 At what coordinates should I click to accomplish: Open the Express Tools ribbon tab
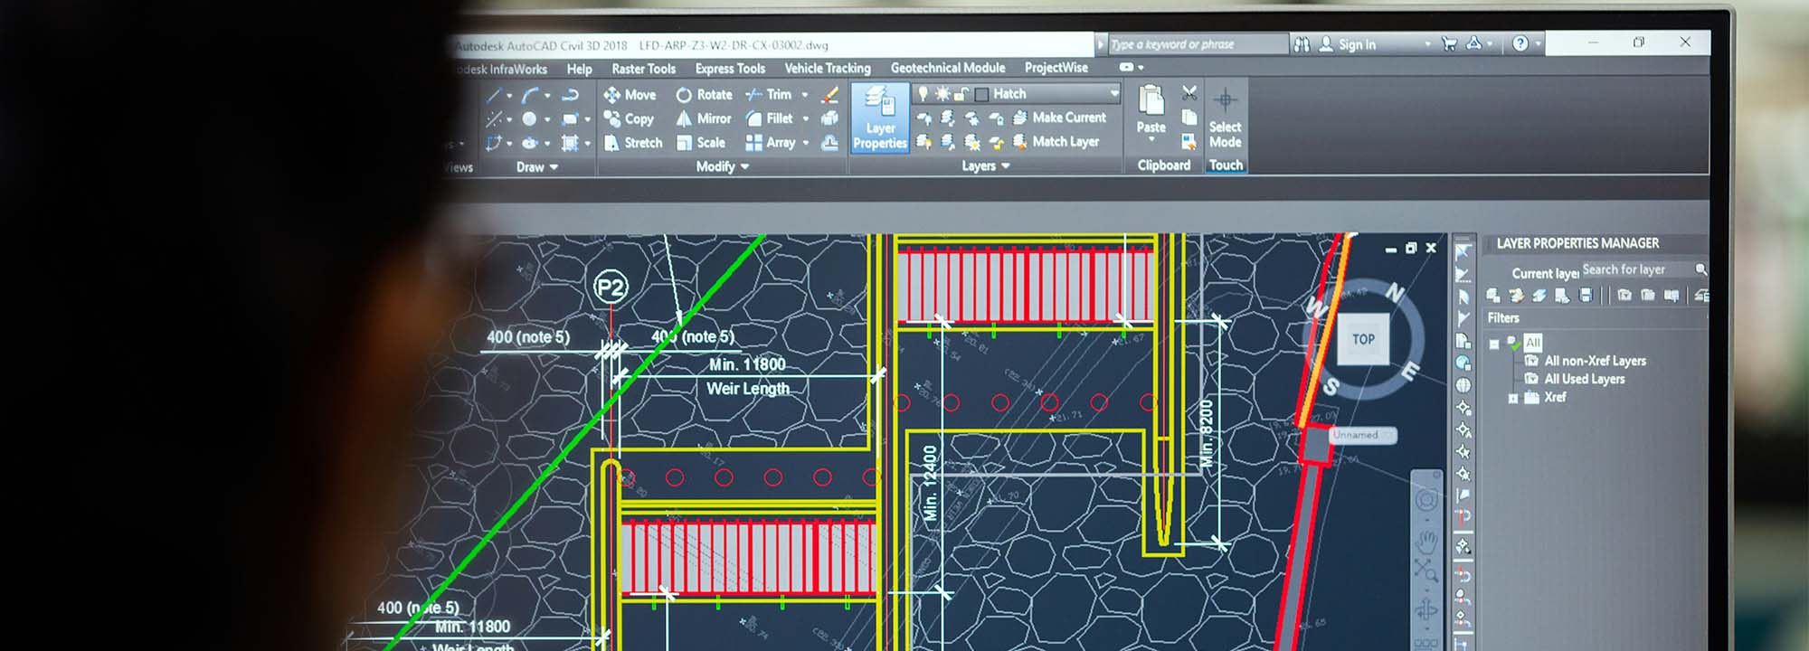pyautogui.click(x=729, y=69)
